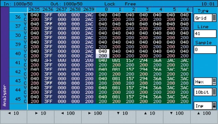Screen dimensions: 218x124
Task: Select Out: 1080p50 status text
Action: (x=66, y=4)
